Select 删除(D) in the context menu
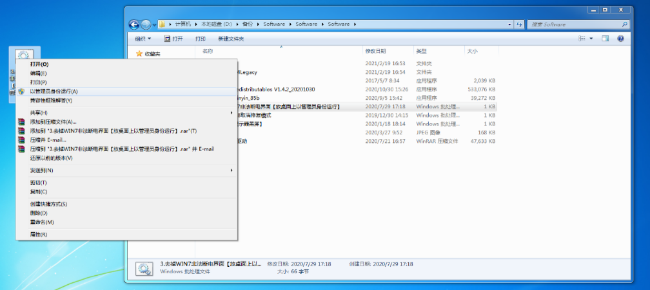 click(39, 213)
